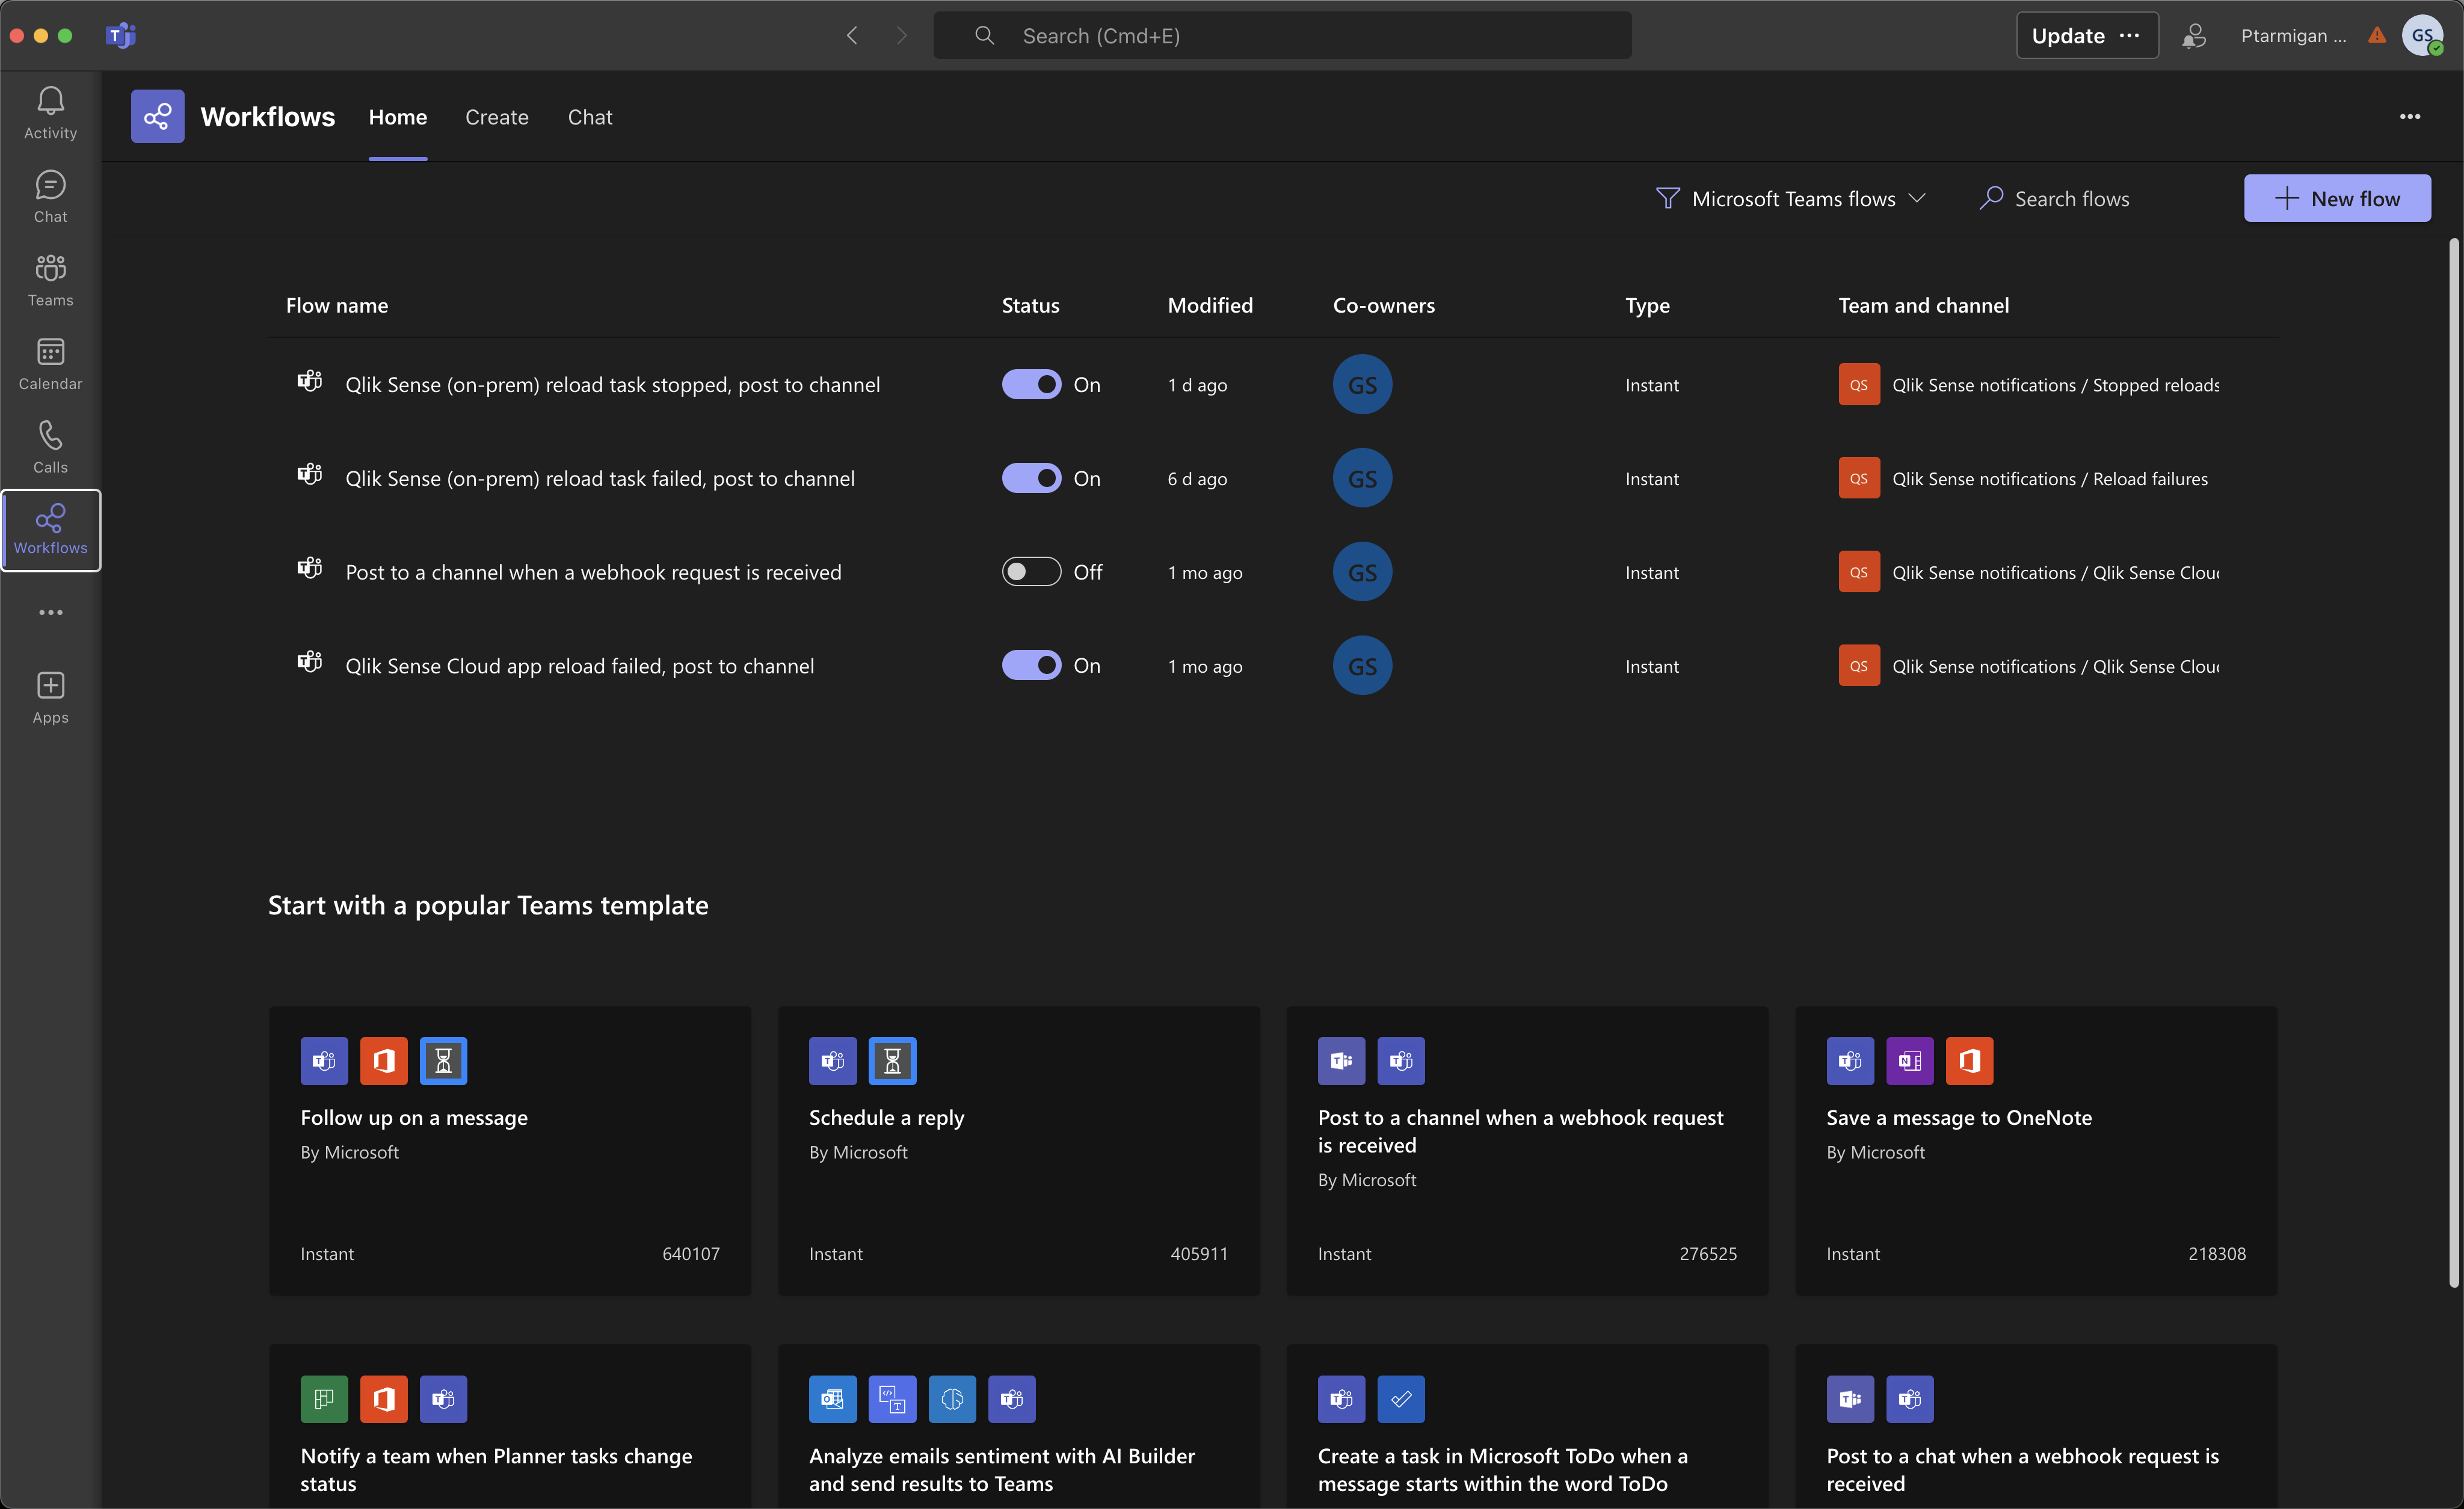Click the Status column header
This screenshot has height=1509, width=2464.
1030,306
